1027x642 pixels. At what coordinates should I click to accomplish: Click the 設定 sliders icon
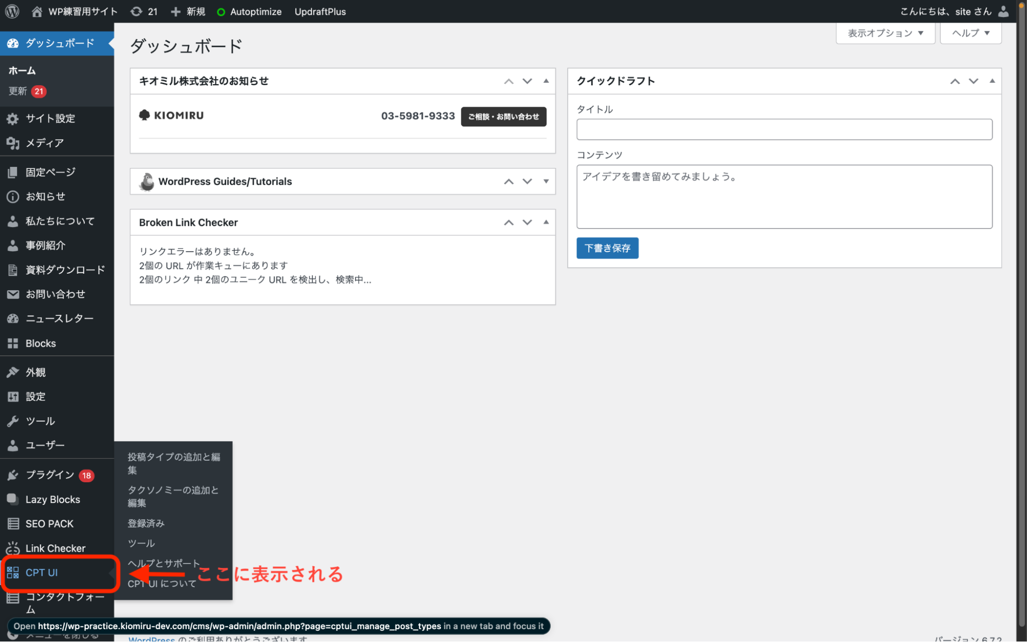click(13, 396)
